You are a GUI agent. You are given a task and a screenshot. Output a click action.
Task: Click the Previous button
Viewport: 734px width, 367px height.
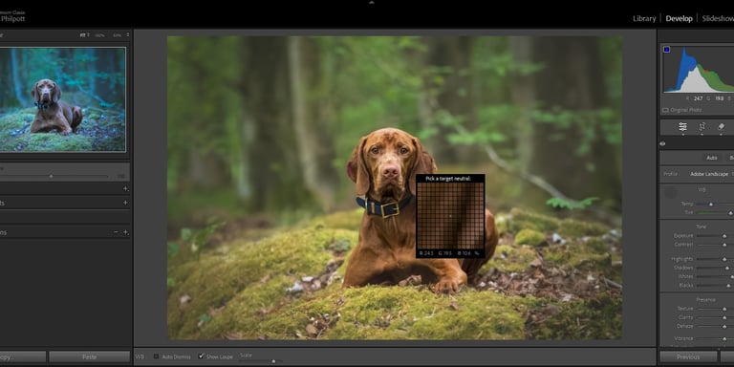[688, 357]
